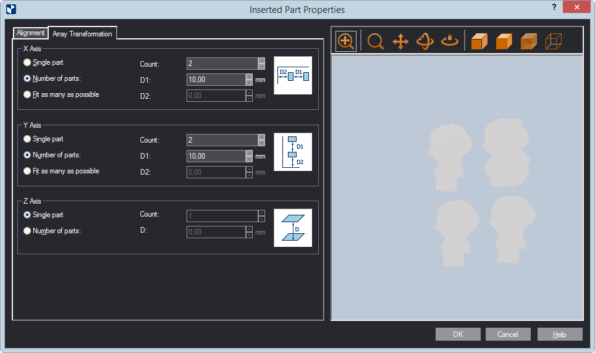
Task: Select Z Axis Single part option
Action: pos(43,215)
